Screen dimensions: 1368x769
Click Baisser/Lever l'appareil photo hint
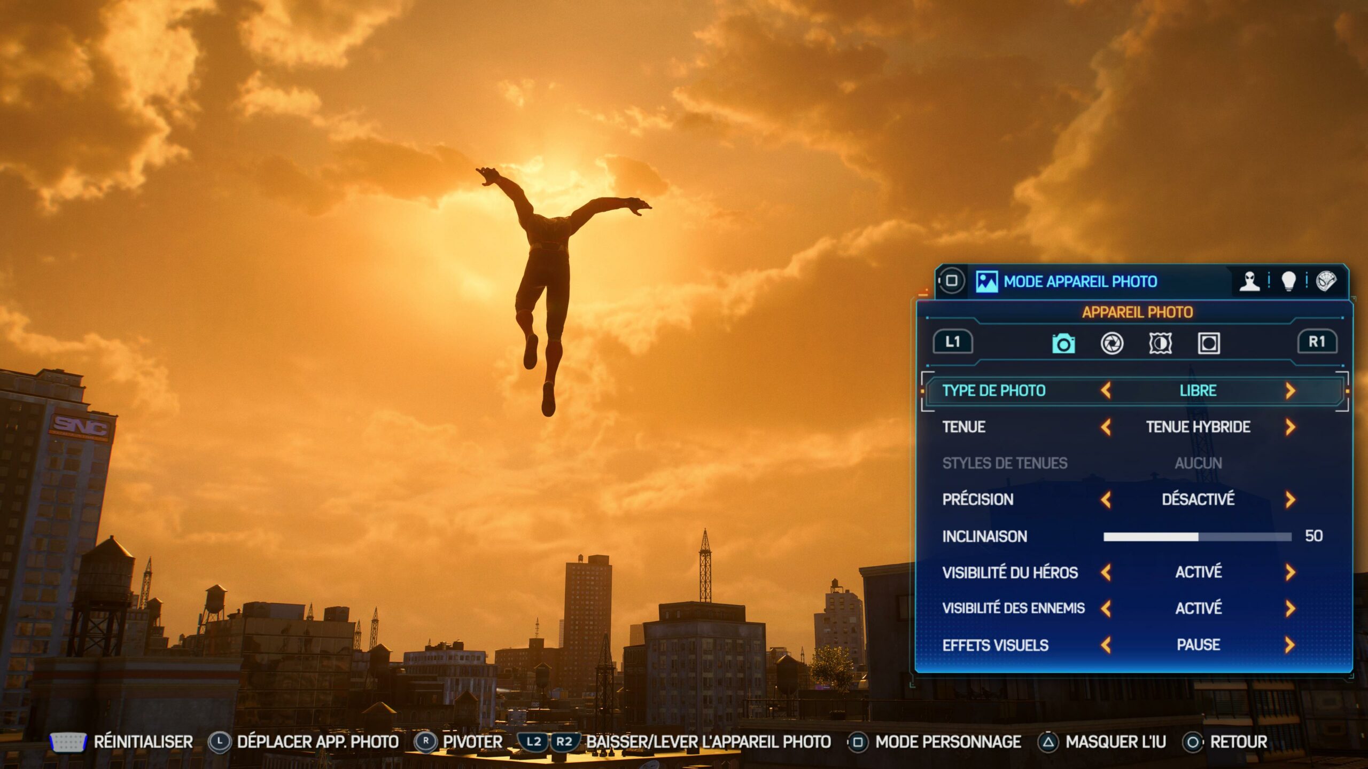709,742
